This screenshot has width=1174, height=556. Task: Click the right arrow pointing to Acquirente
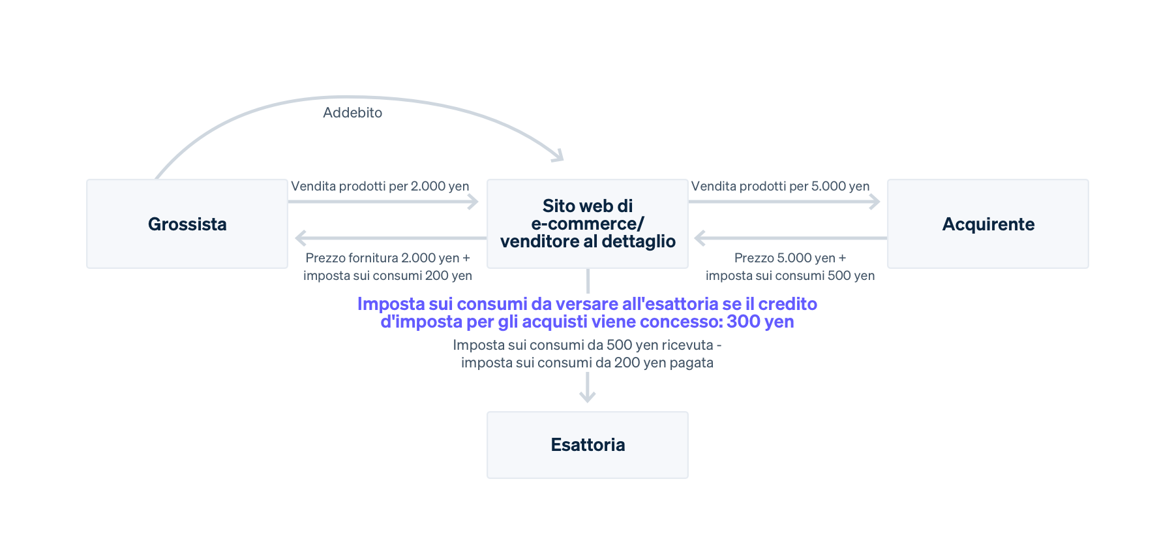click(x=784, y=202)
